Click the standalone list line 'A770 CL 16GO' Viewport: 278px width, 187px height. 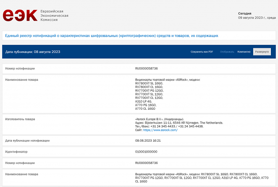point(145,108)
